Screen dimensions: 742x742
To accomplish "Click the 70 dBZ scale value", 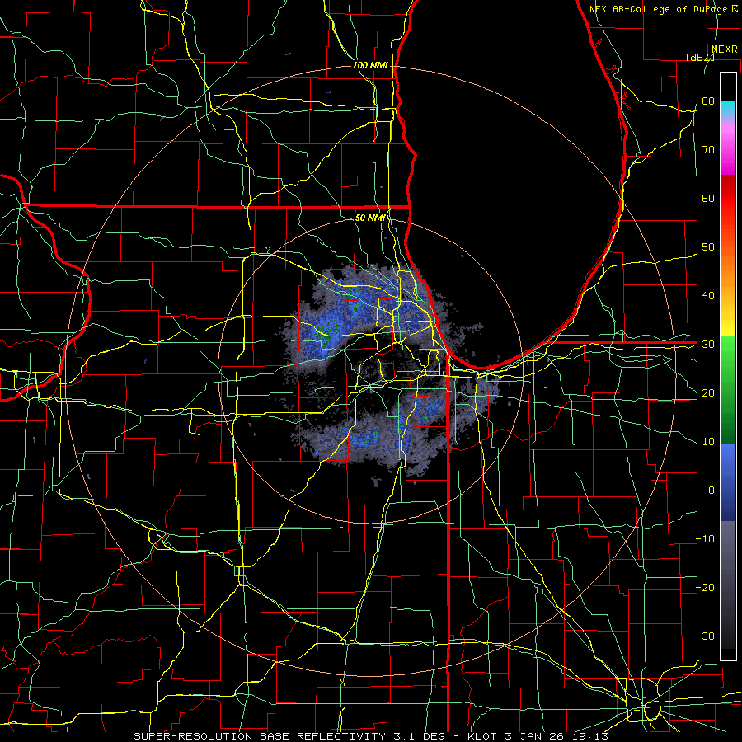I will coord(708,149).
